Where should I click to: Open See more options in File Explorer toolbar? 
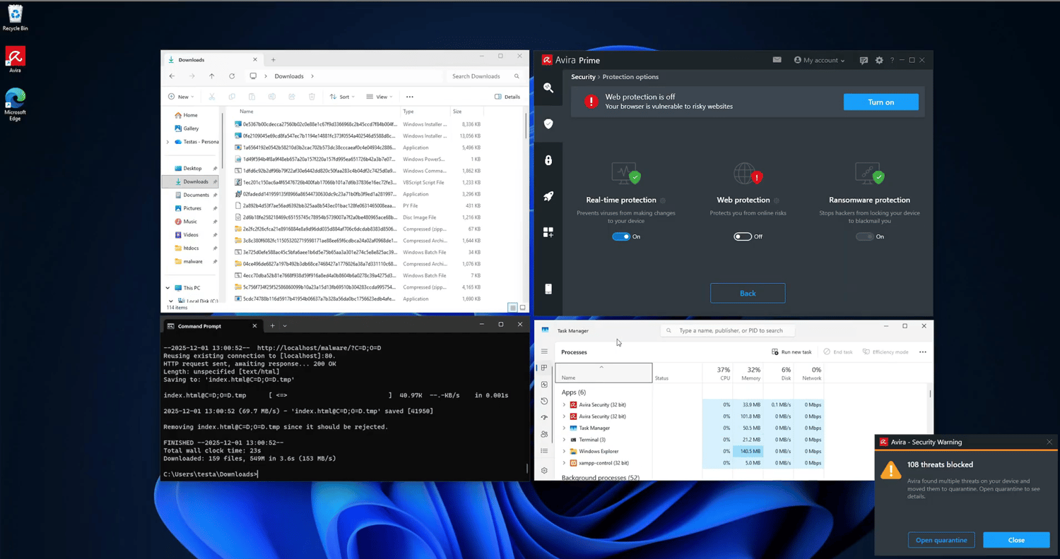(x=410, y=97)
